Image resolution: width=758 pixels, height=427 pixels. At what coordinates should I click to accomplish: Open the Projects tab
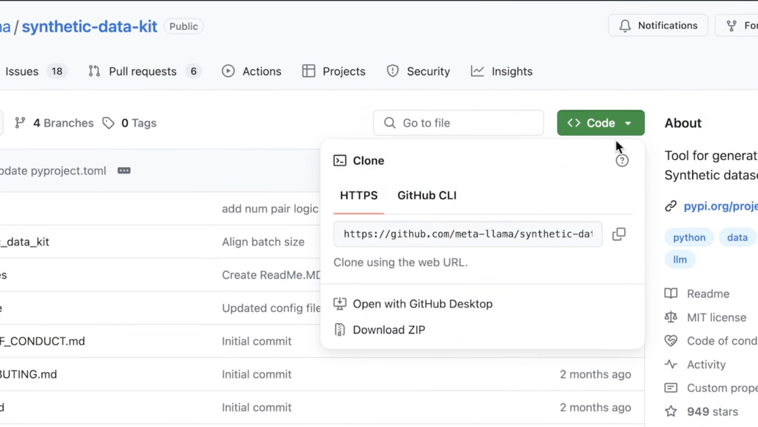(334, 71)
